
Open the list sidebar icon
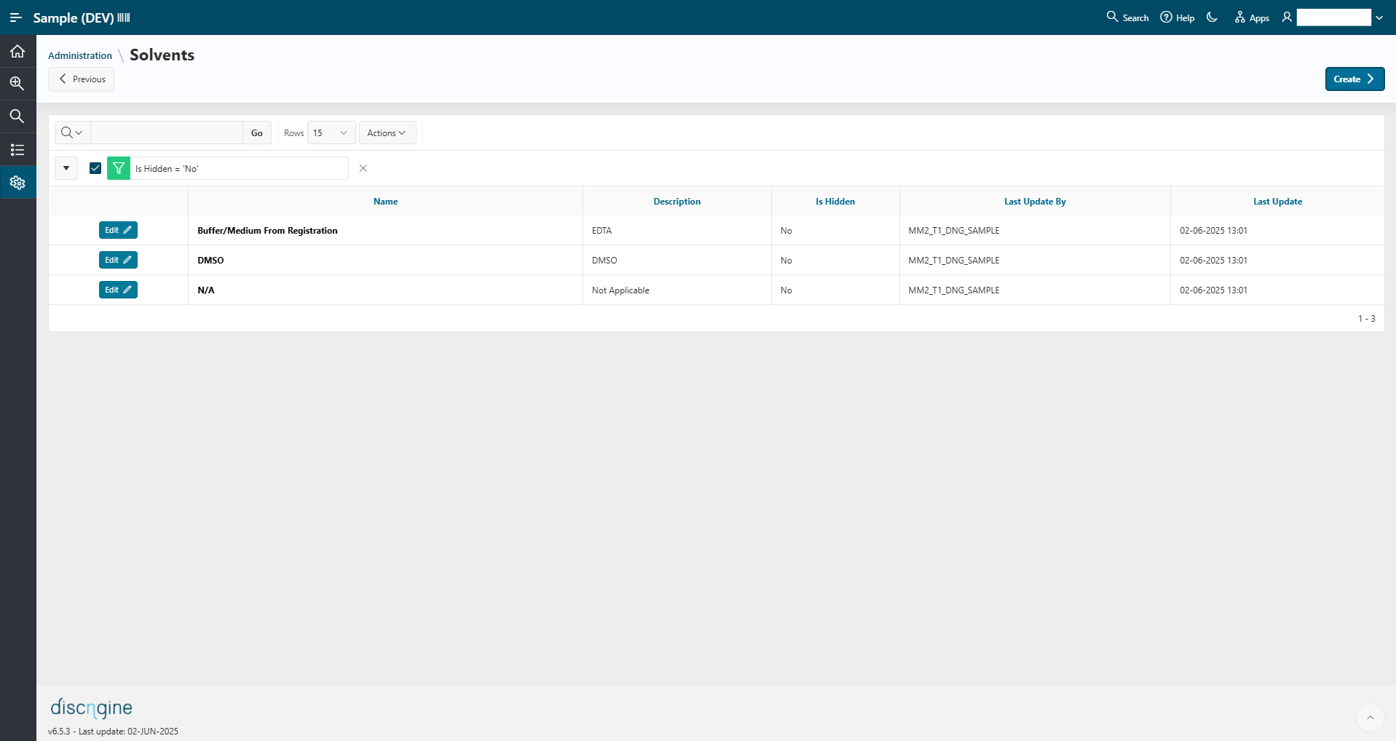17,150
